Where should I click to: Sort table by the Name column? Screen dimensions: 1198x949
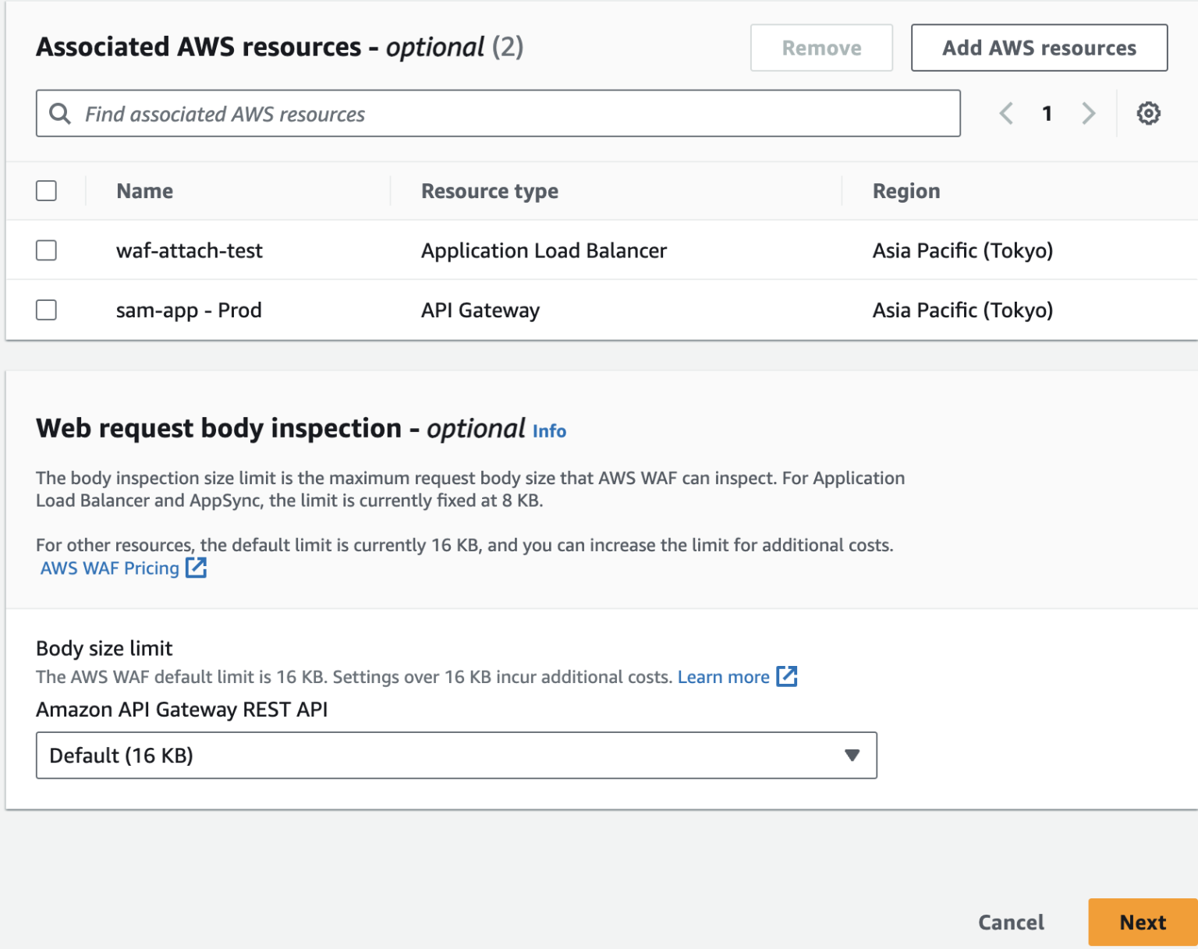click(x=144, y=190)
